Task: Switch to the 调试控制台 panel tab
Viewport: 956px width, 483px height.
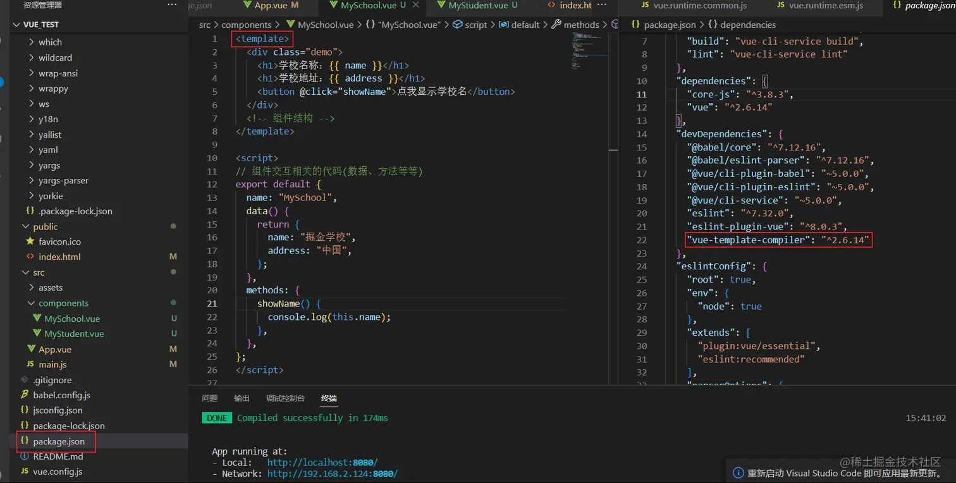Action: tap(285, 398)
